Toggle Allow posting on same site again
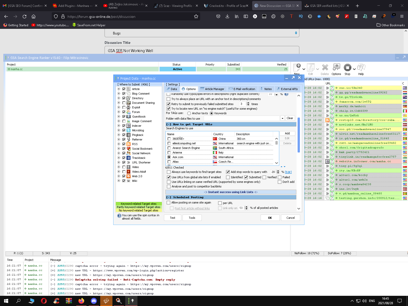The width and height of the screenshot is (408, 306). (169, 202)
